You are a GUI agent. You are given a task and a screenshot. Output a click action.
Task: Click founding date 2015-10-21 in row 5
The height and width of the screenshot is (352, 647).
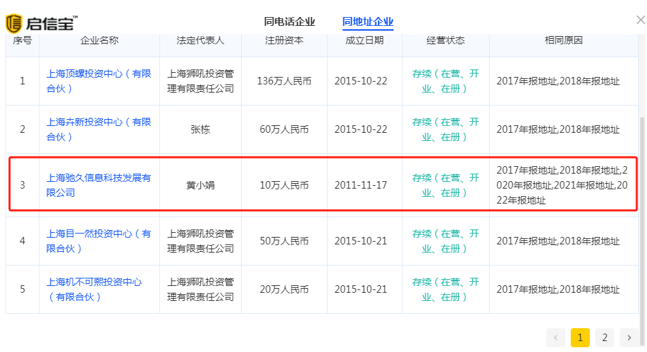361,289
